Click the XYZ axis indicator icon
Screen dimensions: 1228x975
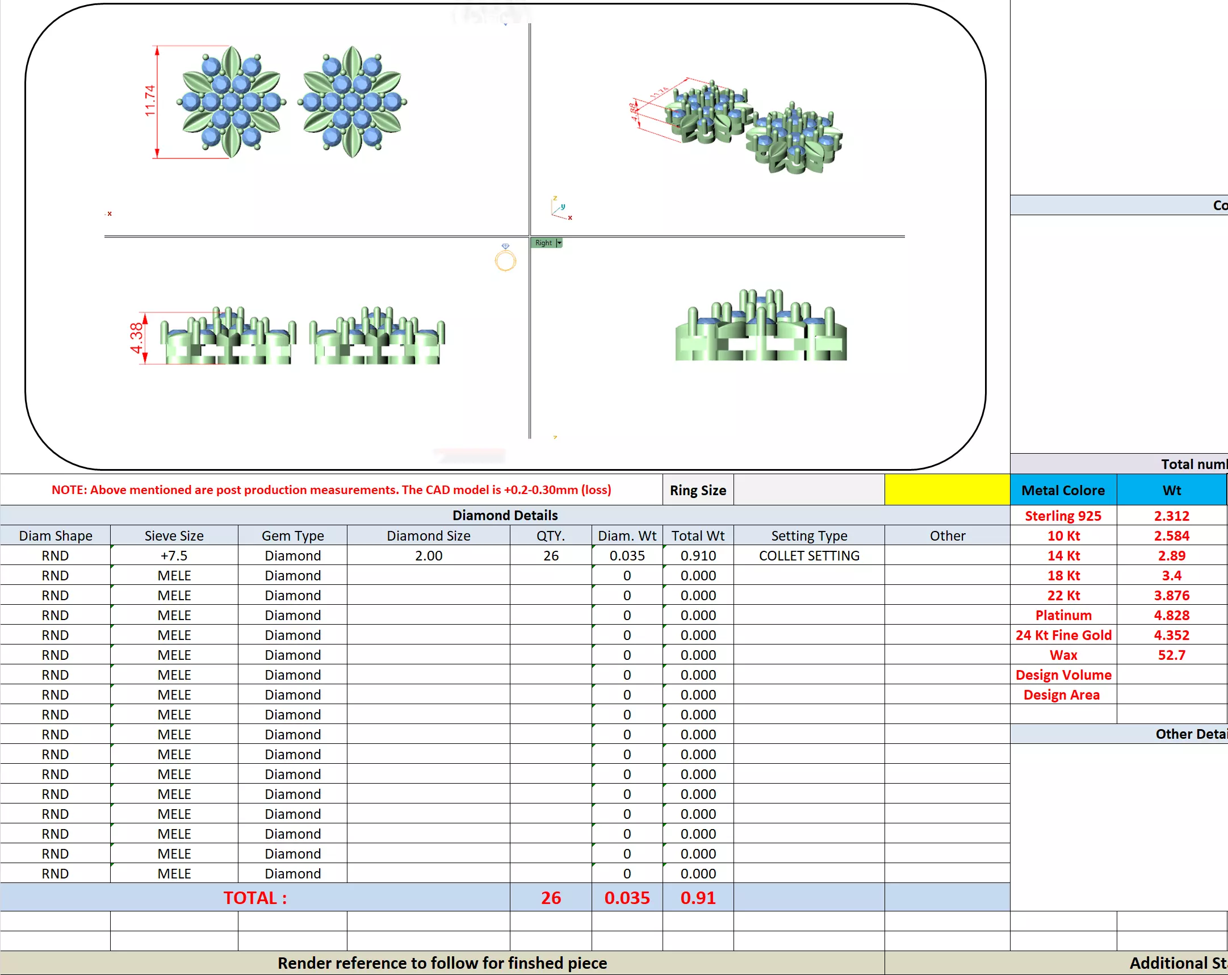[x=560, y=208]
